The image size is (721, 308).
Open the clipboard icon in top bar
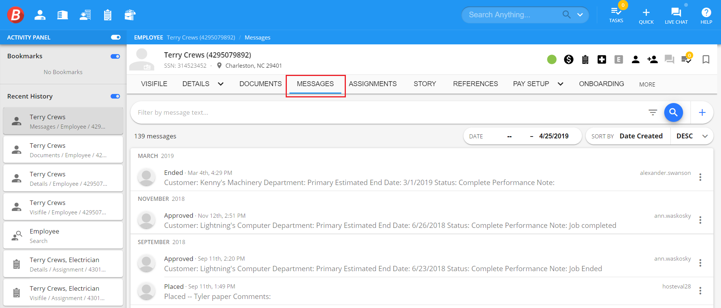tap(108, 15)
